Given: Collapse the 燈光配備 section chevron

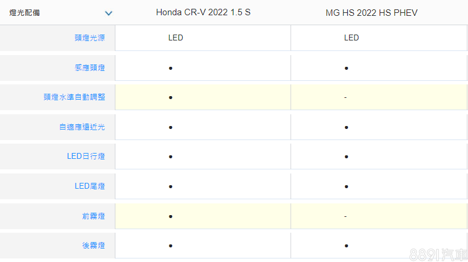Looking at the screenshot, I should coord(108,13).
